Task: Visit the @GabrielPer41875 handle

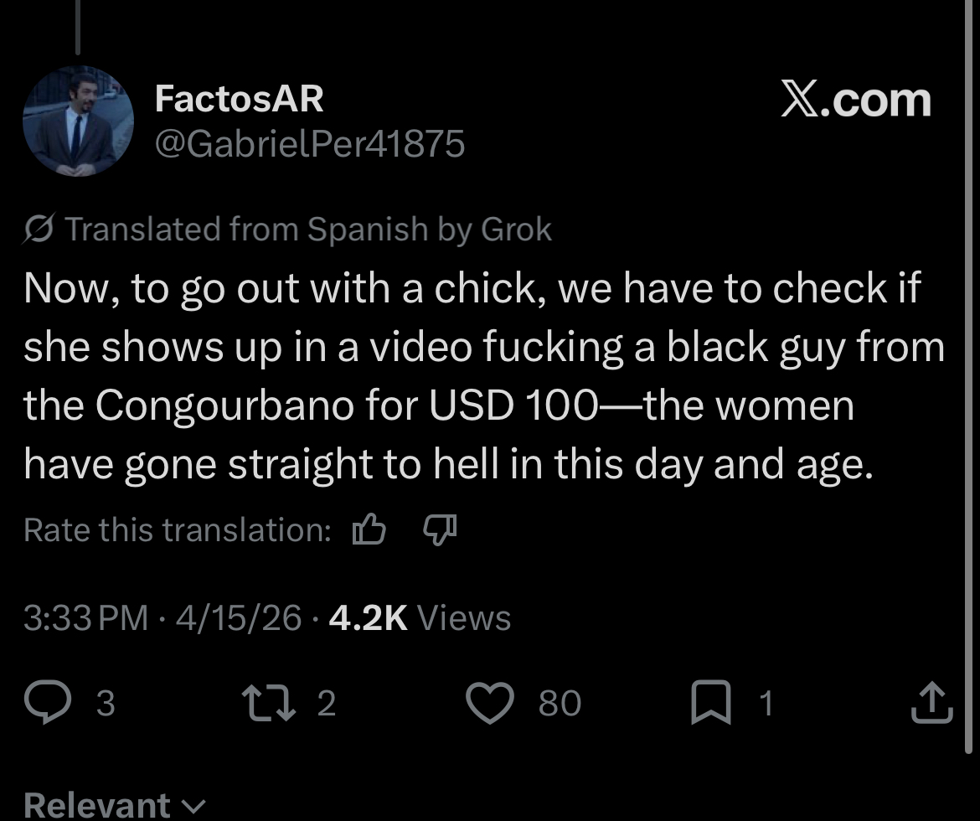Action: coord(309,144)
